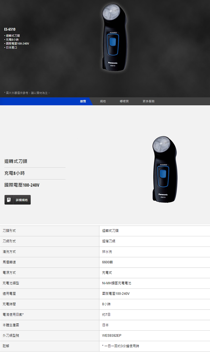Viewport: 210px width, 353px height.
Task: Click the document icon beside 詳細規格
Action: coord(9,200)
